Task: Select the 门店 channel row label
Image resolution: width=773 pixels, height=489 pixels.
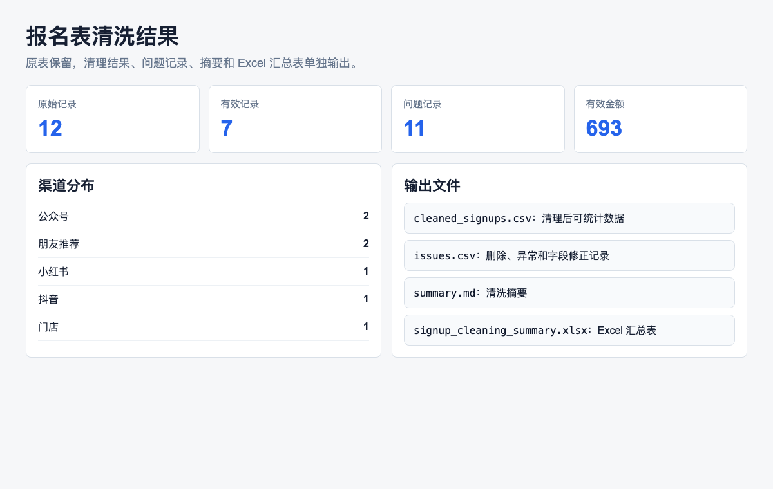Action: [48, 327]
